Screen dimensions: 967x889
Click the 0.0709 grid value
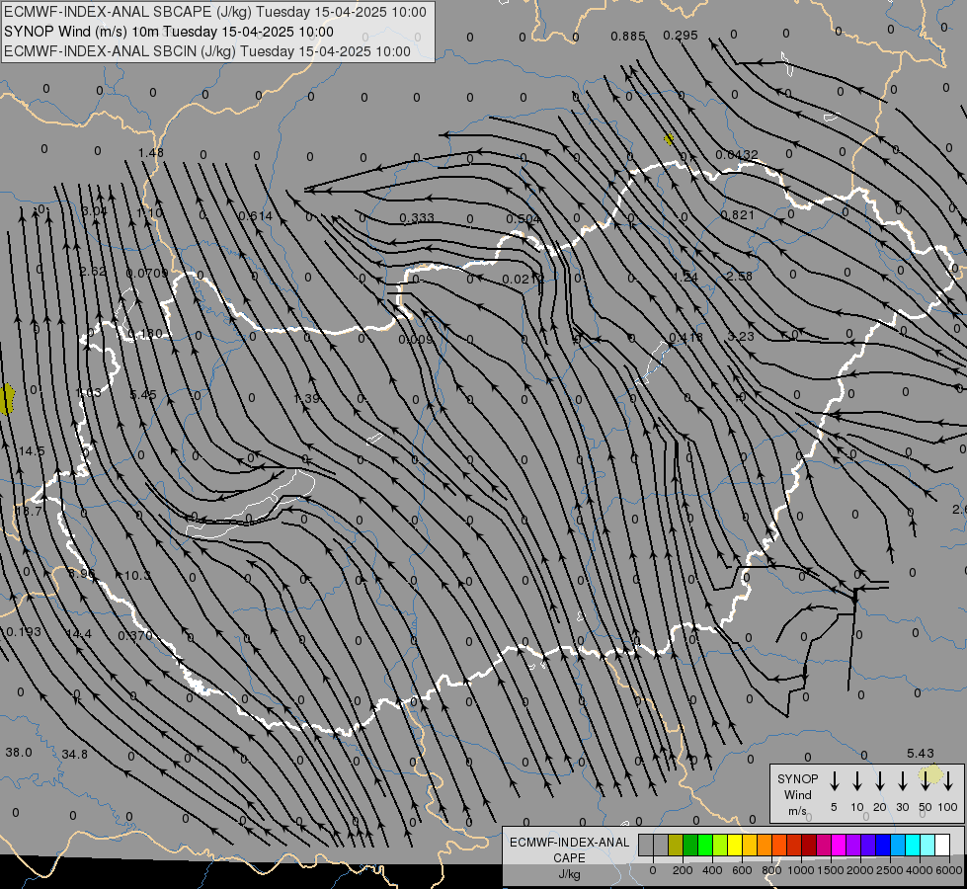[x=147, y=274]
